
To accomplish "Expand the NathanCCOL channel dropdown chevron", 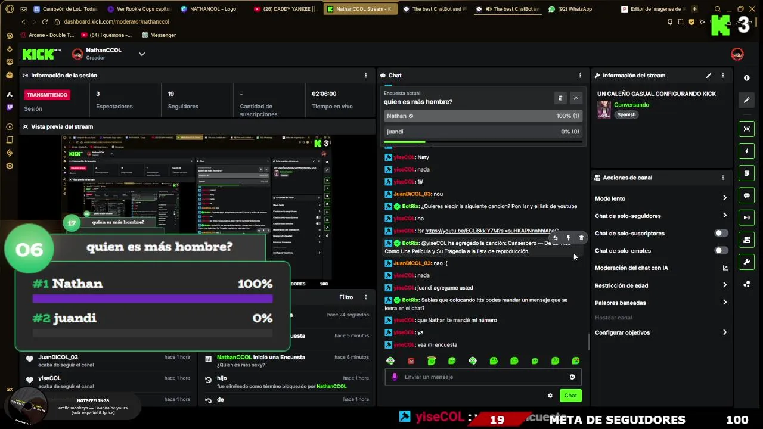I will [x=141, y=54].
